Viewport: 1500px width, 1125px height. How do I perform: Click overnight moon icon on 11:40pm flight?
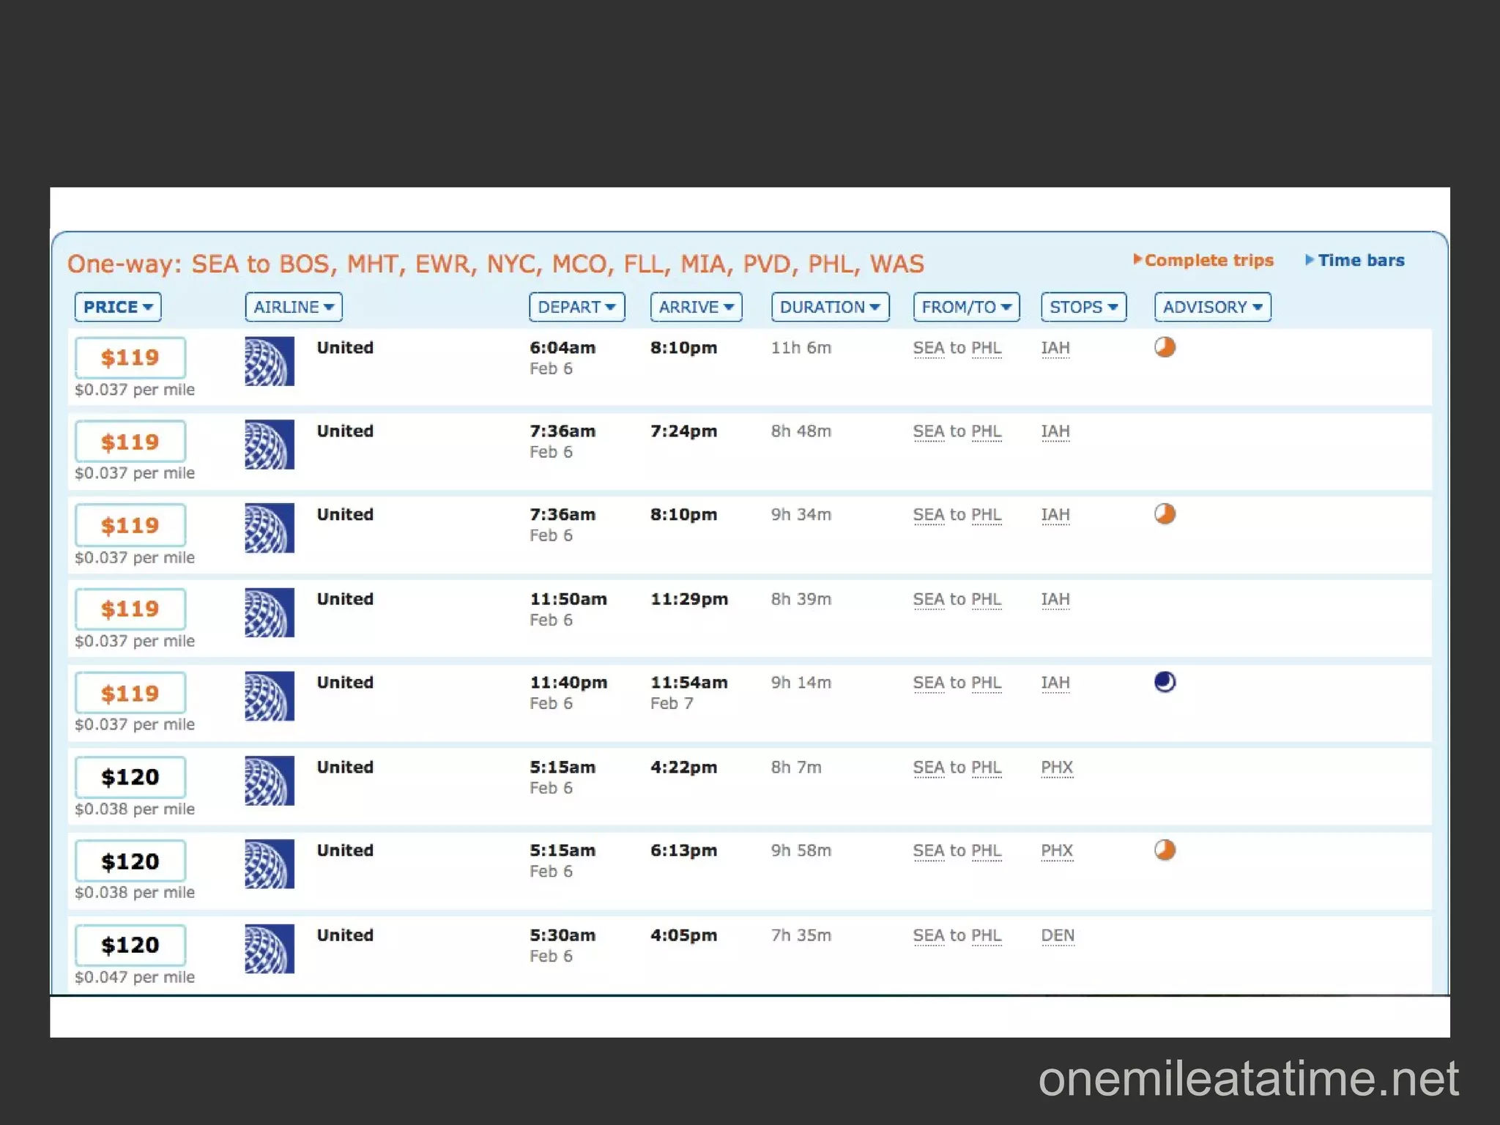1165,682
